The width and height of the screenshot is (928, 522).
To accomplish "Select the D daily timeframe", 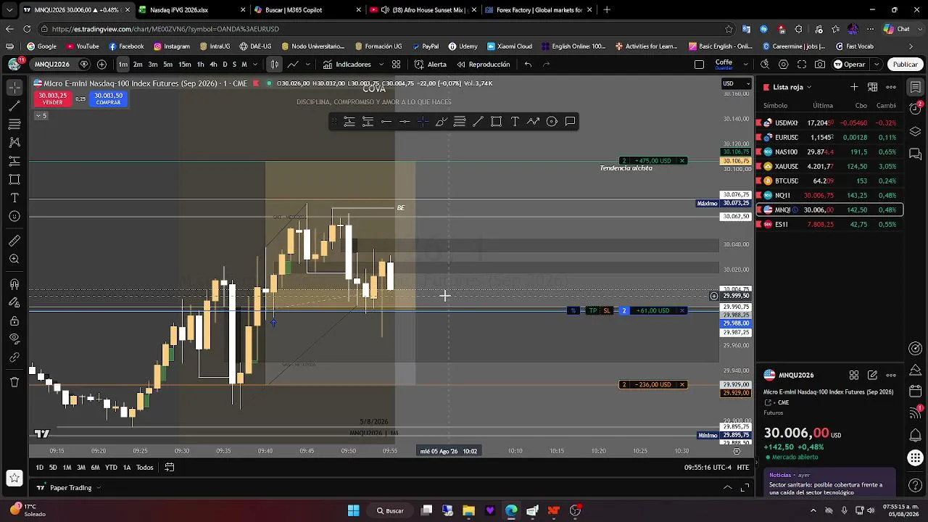I will click(225, 65).
